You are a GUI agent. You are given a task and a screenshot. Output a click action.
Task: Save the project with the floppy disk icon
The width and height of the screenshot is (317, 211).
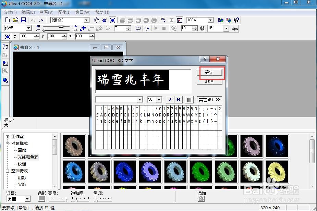click(x=23, y=20)
